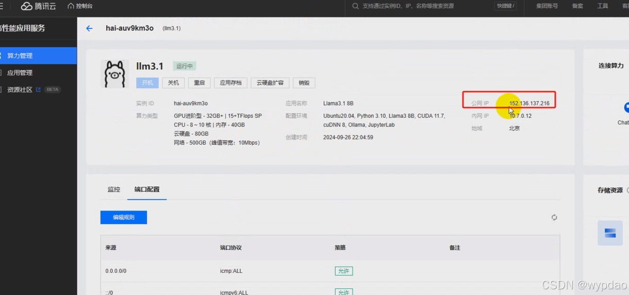Click the Tencent Cloud logo
Screen dimensions: 629x295
point(38,6)
